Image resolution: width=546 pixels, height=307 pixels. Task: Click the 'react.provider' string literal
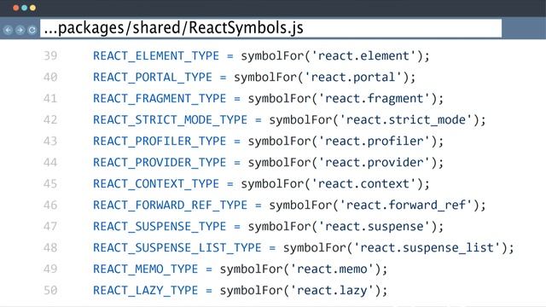375,163
